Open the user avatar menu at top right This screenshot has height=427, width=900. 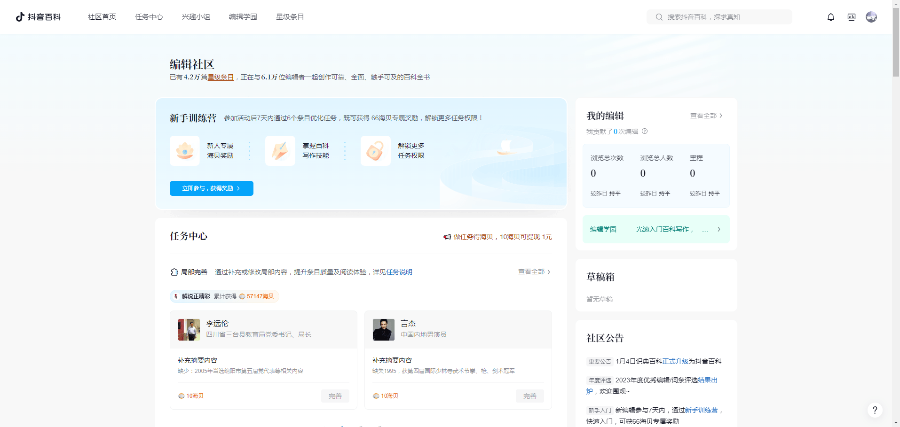point(871,16)
